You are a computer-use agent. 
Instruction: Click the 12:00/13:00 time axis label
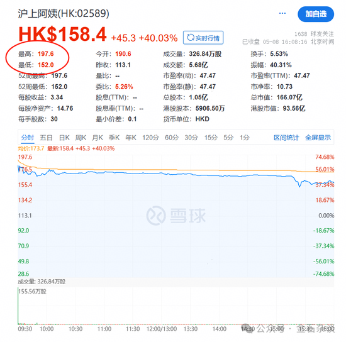162,329
